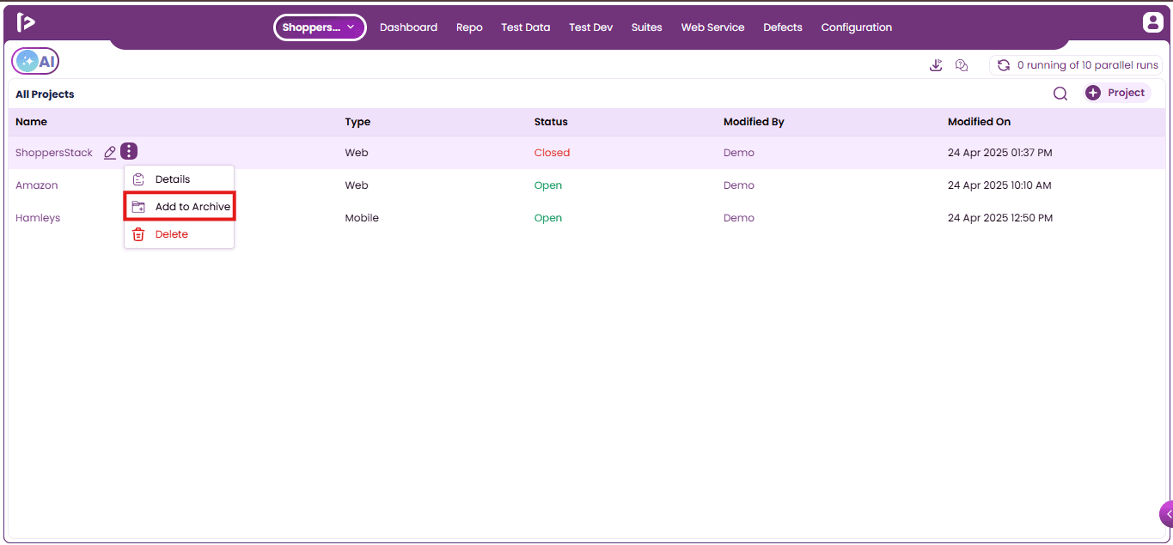Open the Configuration tab
This screenshot has width=1173, height=545.
[x=856, y=27]
